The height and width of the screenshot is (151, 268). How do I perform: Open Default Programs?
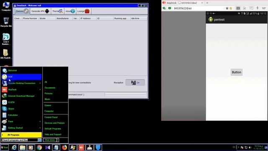coord(53,129)
